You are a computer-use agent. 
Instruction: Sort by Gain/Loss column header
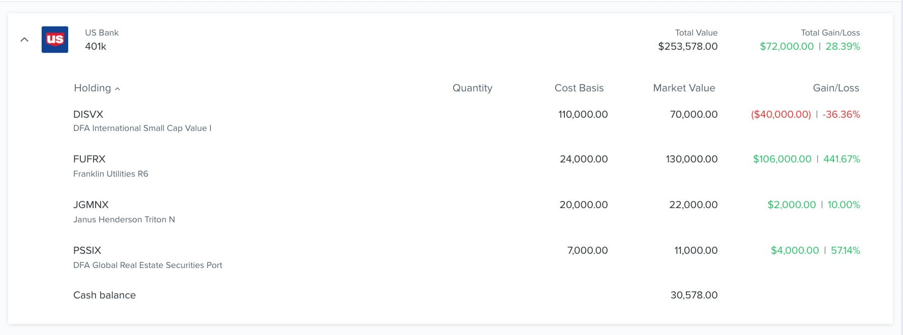pyautogui.click(x=836, y=88)
